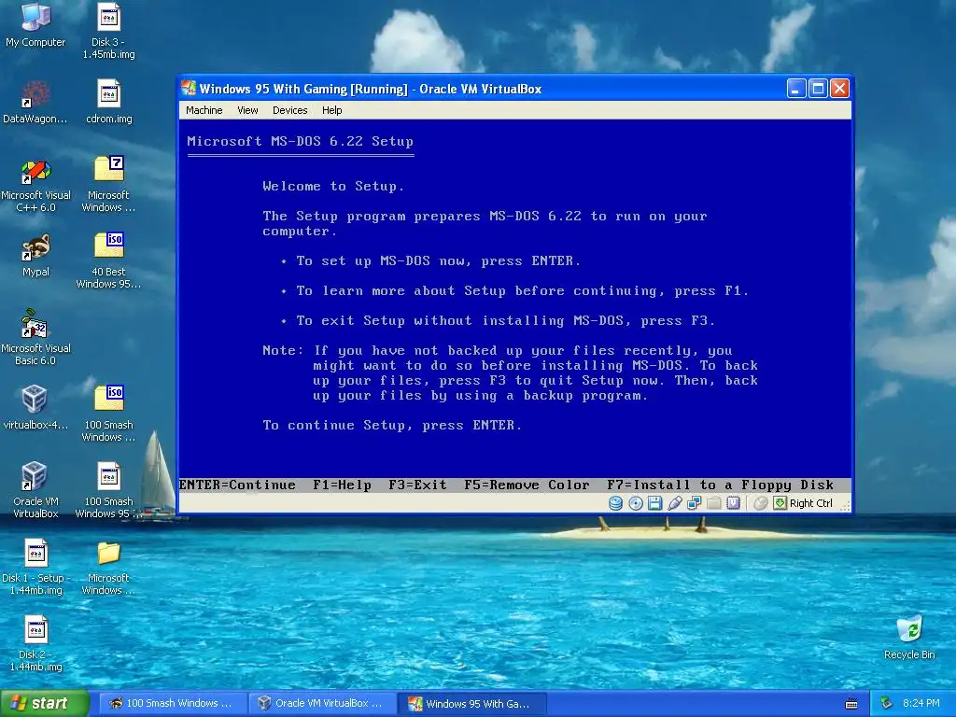Image resolution: width=956 pixels, height=717 pixels.
Task: Click the tray icon beside the clock
Action: 886,704
